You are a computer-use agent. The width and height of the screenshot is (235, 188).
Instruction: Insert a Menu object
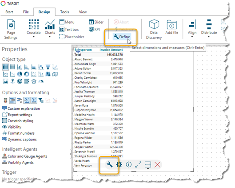[x=67, y=22]
